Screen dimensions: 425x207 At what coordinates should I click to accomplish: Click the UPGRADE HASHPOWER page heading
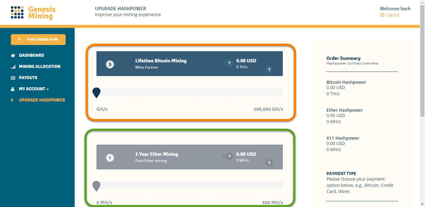[x=120, y=9]
